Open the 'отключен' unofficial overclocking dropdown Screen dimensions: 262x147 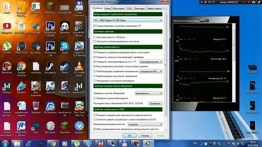(145, 125)
